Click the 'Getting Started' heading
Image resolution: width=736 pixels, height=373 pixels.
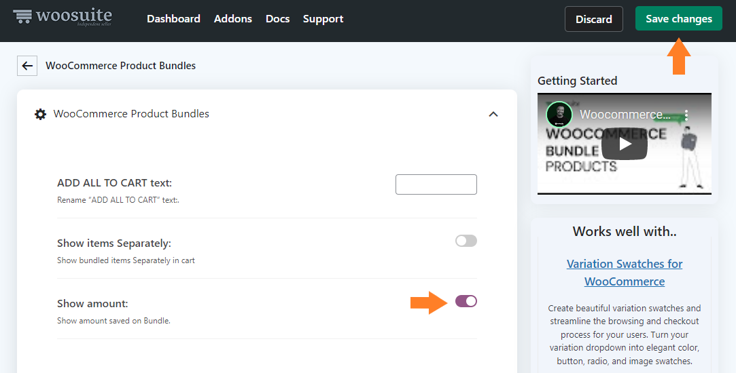578,81
